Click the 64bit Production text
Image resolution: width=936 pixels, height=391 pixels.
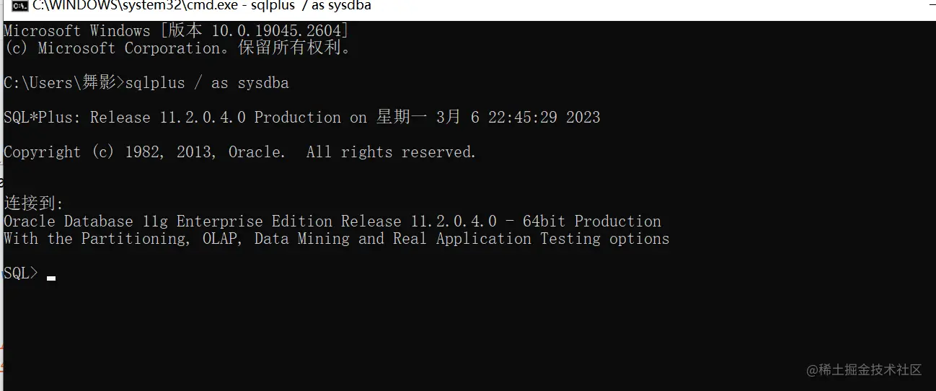pyautogui.click(x=591, y=221)
